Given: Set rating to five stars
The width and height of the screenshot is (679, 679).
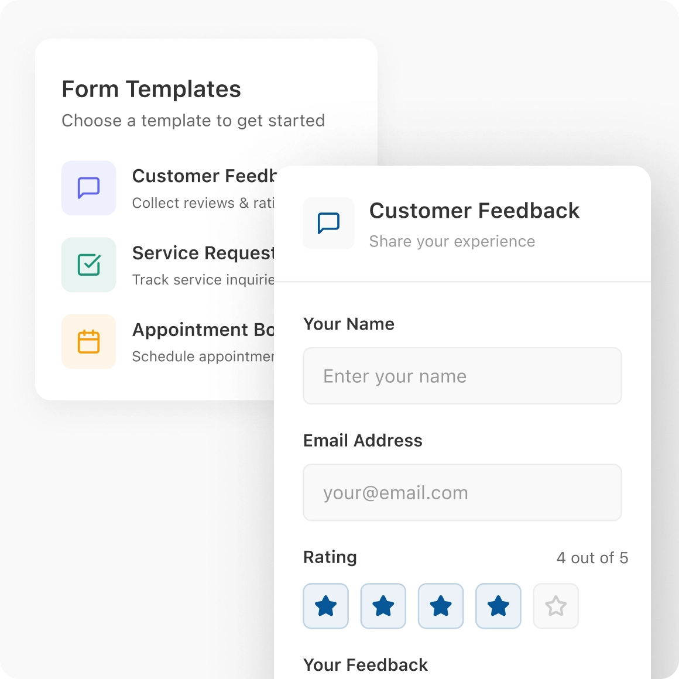Looking at the screenshot, I should pos(555,606).
